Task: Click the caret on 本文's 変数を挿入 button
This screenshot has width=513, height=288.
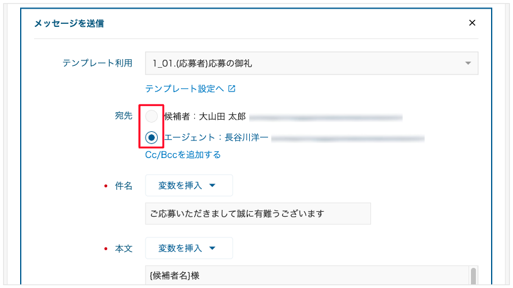Action: 212,248
